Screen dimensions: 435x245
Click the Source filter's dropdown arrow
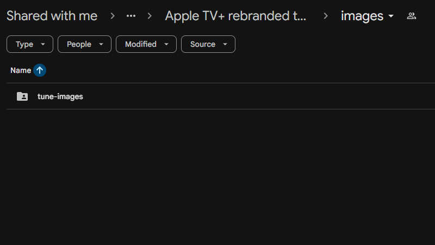click(x=225, y=44)
